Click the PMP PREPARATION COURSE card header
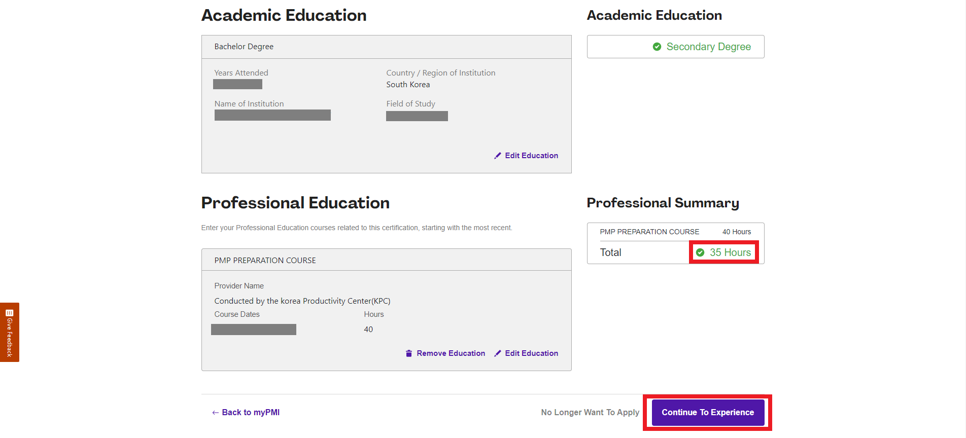966x438 pixels. [x=386, y=260]
